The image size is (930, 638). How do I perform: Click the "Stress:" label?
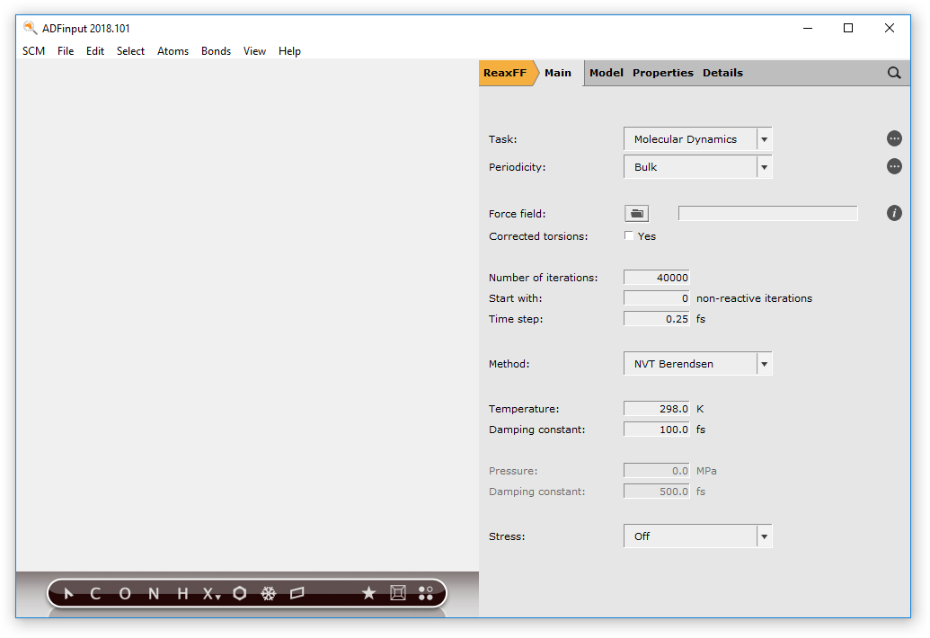(507, 536)
